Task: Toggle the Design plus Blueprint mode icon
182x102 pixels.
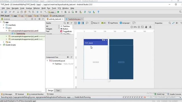Action: 83,23
